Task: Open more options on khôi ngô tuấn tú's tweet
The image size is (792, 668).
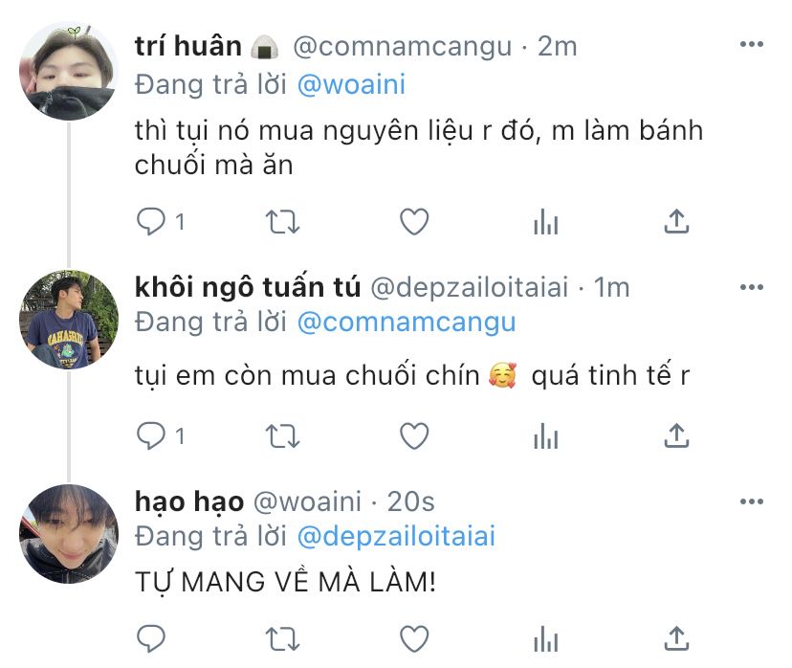Action: (x=752, y=287)
